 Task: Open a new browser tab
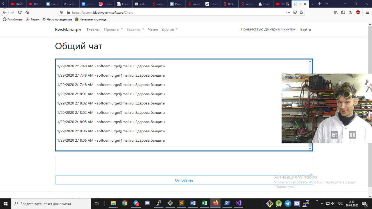[319, 4]
